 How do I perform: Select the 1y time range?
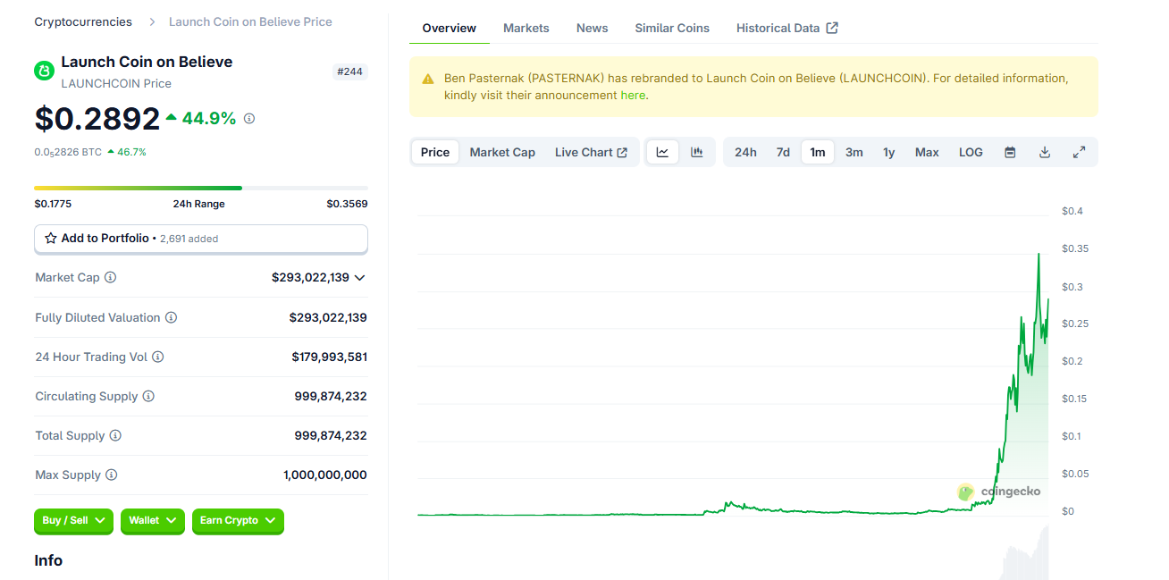(889, 152)
